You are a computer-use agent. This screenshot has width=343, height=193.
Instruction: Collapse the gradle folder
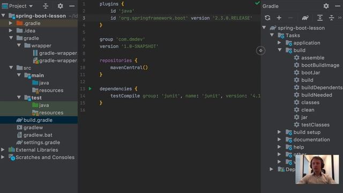pyautogui.click(x=11, y=38)
